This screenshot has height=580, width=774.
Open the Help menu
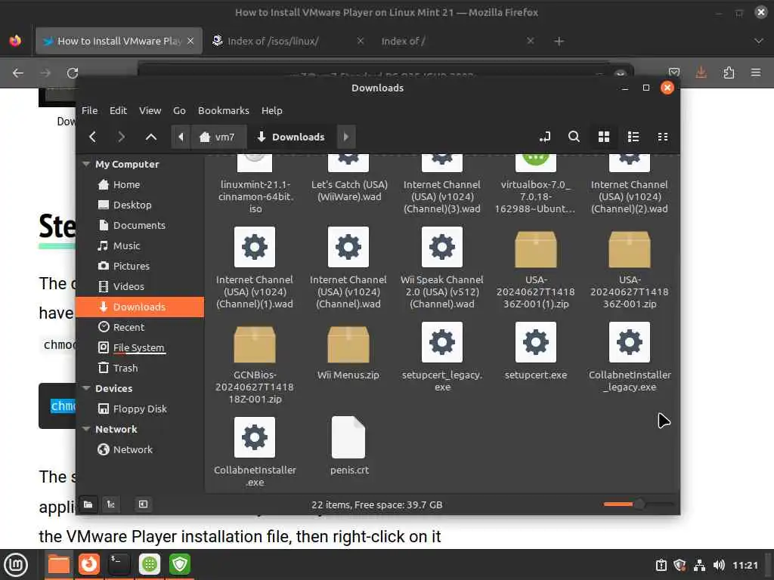272,110
